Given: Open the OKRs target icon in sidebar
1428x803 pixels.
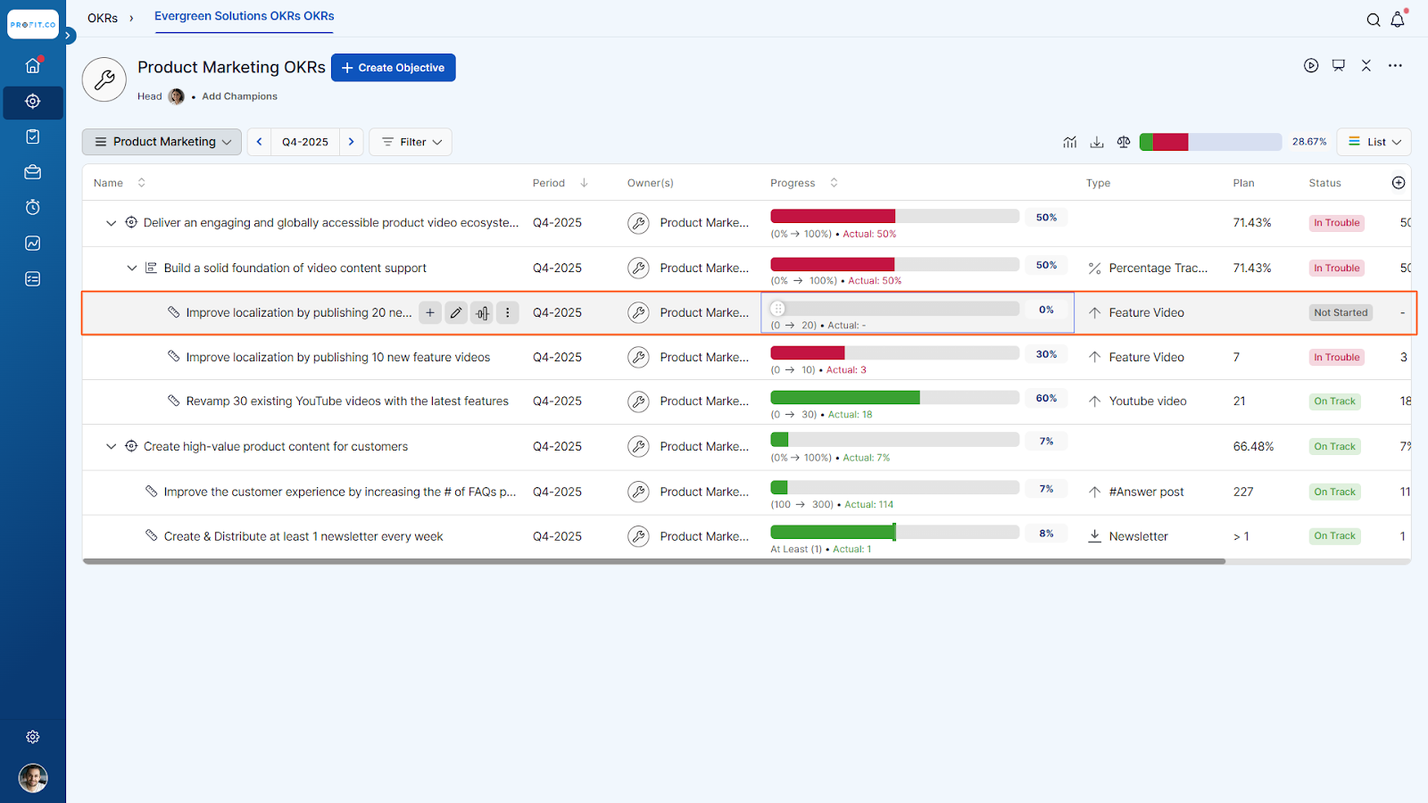Looking at the screenshot, I should (33, 102).
